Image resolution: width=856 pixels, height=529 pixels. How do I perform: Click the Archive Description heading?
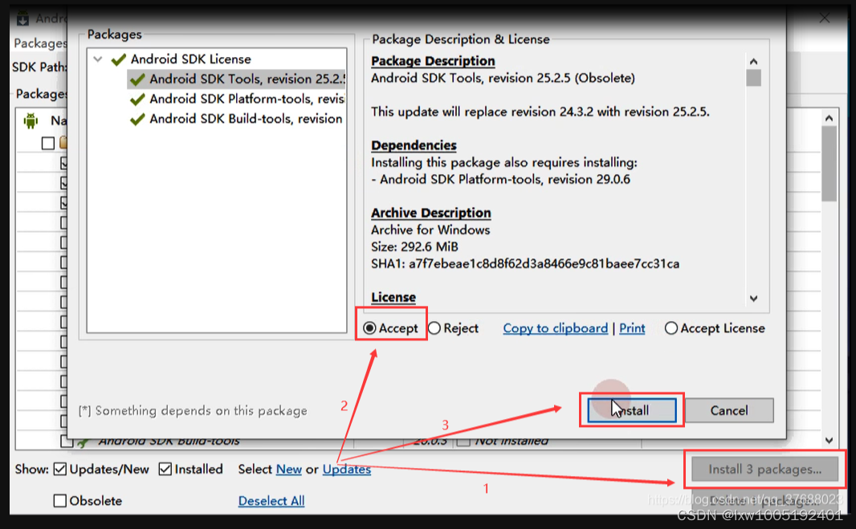430,213
